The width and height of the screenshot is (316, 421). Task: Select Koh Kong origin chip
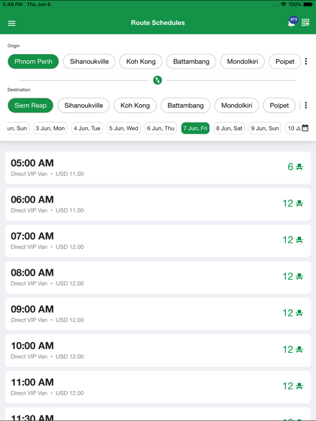click(x=141, y=61)
